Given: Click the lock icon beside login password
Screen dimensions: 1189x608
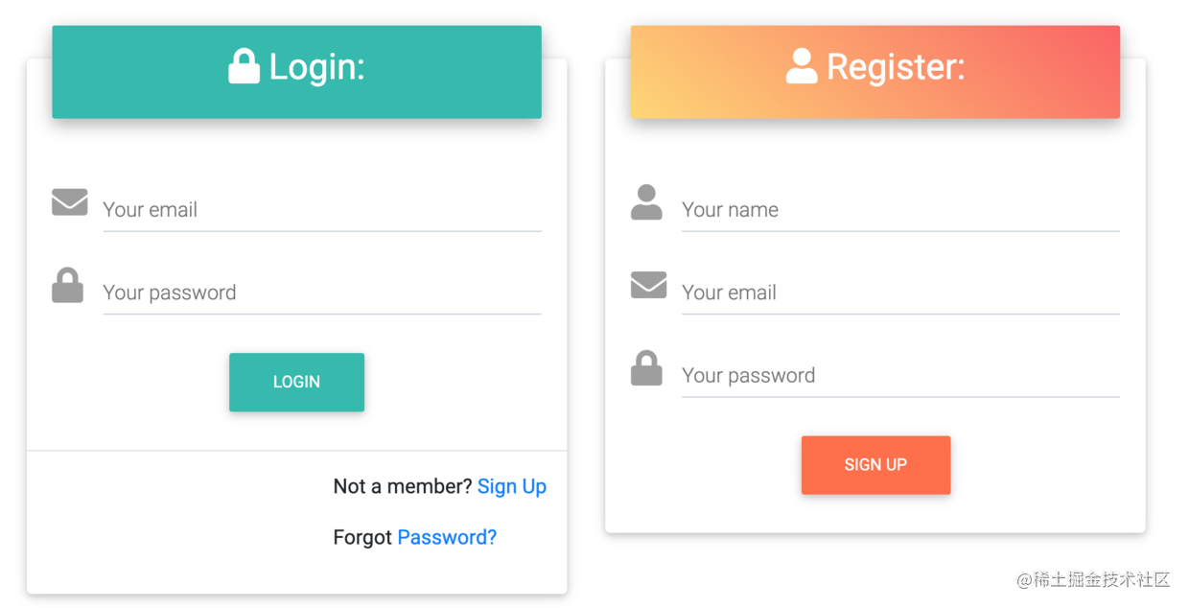Looking at the screenshot, I should (67, 286).
